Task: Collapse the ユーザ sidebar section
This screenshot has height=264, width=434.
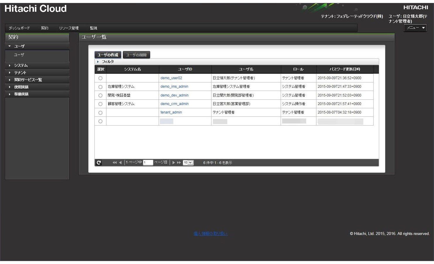Action: [x=37, y=46]
